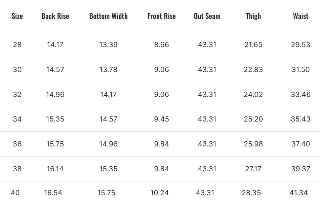Click size 30 in the table
The image size is (320, 206).
[17, 70]
